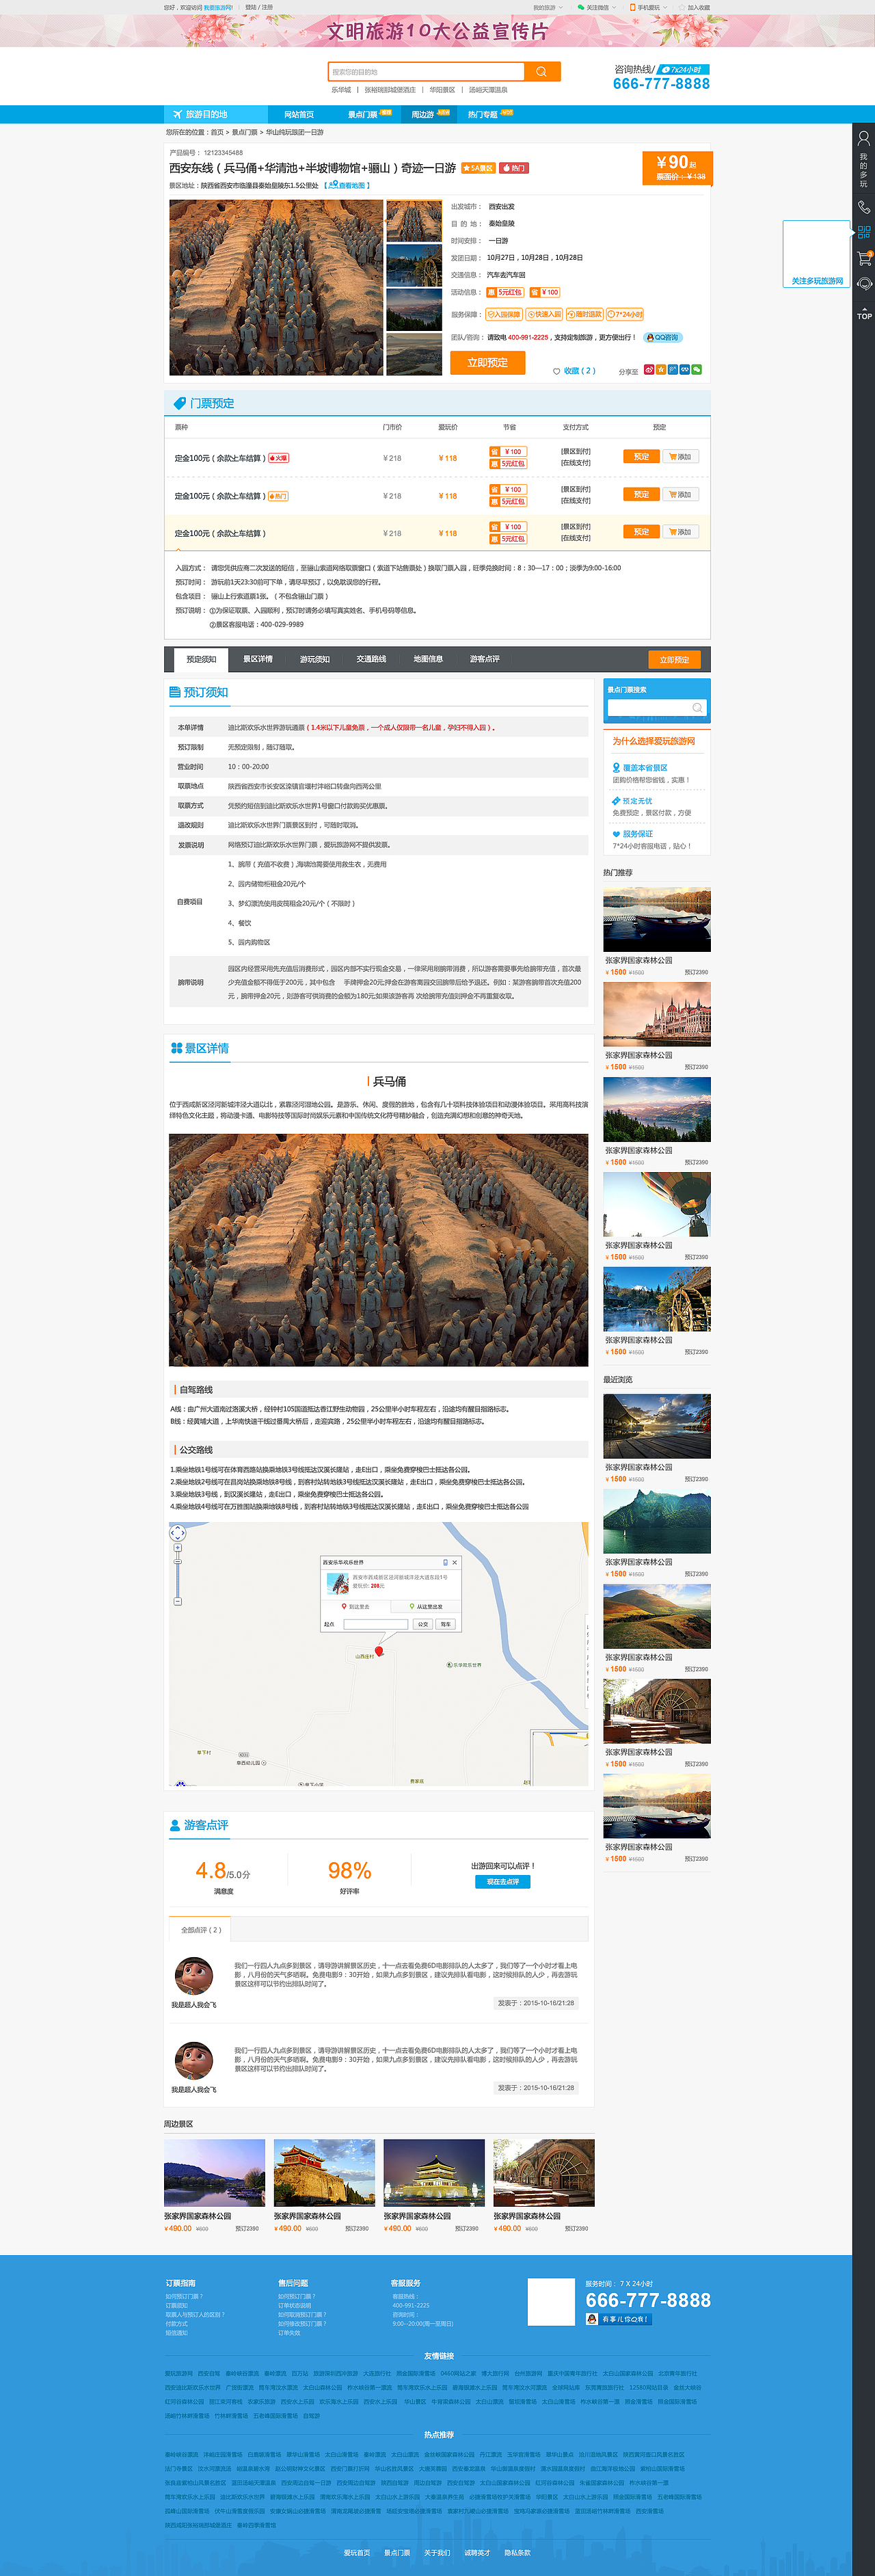Close the map info popup
The height and width of the screenshot is (2576, 875).
pyautogui.click(x=455, y=1562)
